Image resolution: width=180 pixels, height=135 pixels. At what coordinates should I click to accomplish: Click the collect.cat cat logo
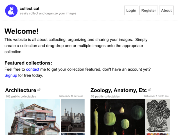[11, 11]
